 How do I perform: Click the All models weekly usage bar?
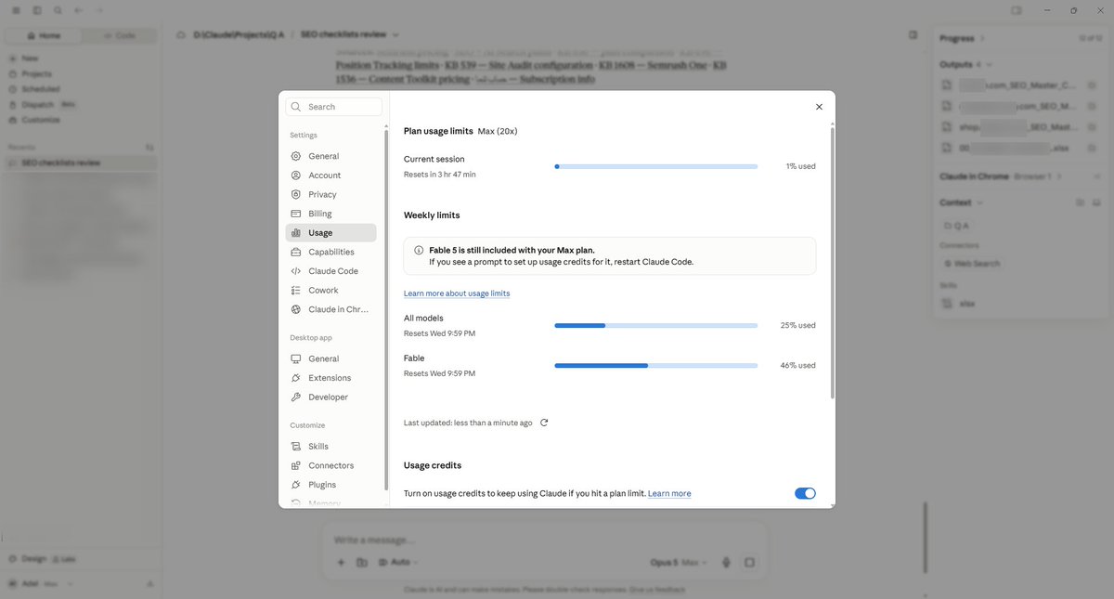(x=656, y=326)
